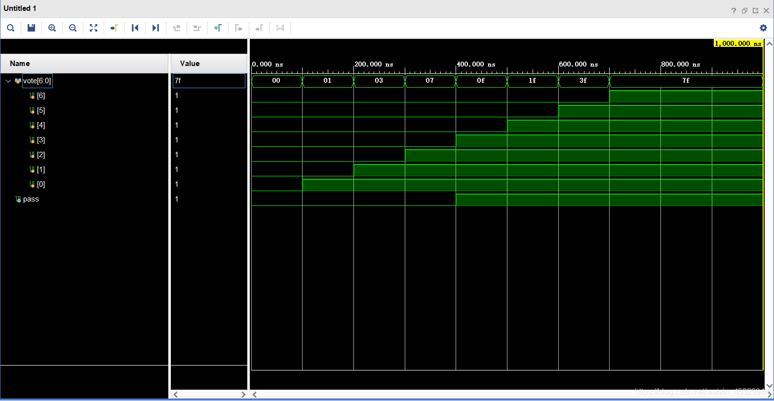
Task: Save the waveform configuration
Action: click(31, 28)
